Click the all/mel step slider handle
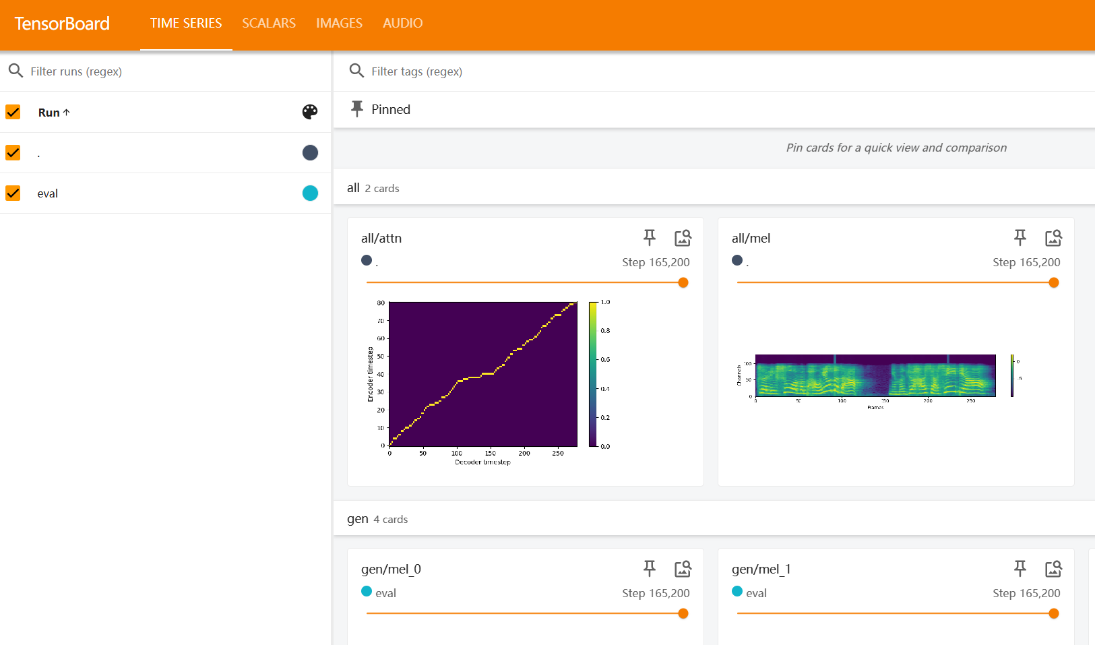 point(1054,282)
